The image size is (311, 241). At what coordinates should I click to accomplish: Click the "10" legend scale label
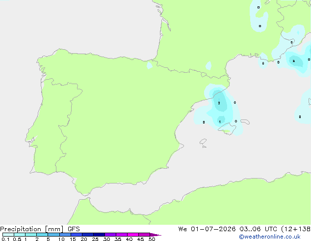(61, 239)
